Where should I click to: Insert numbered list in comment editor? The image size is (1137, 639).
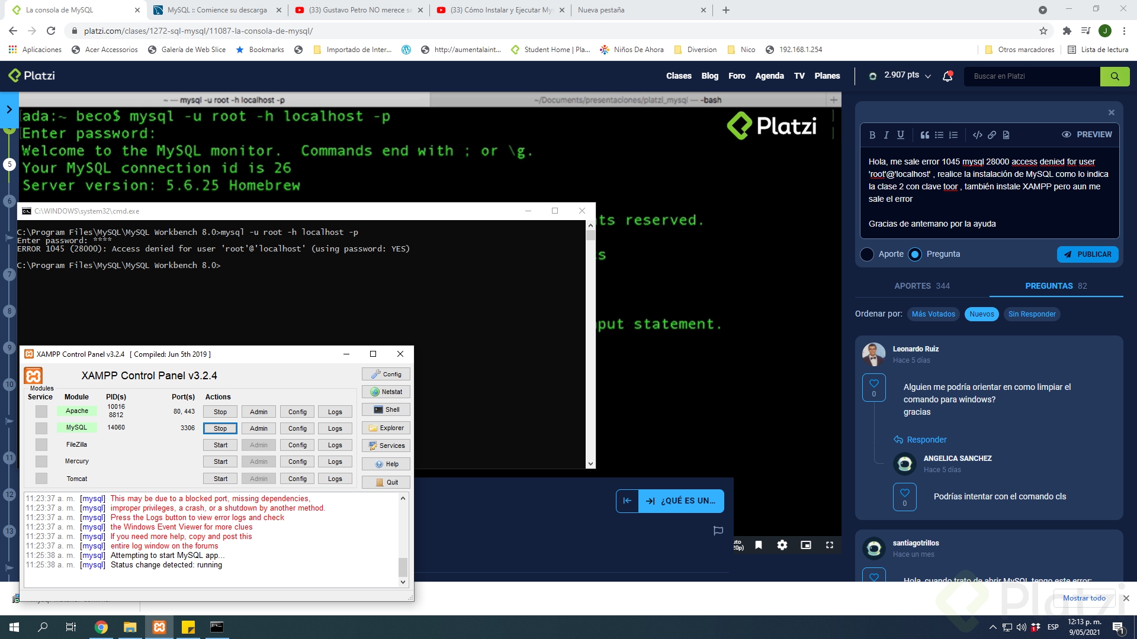[953, 135]
